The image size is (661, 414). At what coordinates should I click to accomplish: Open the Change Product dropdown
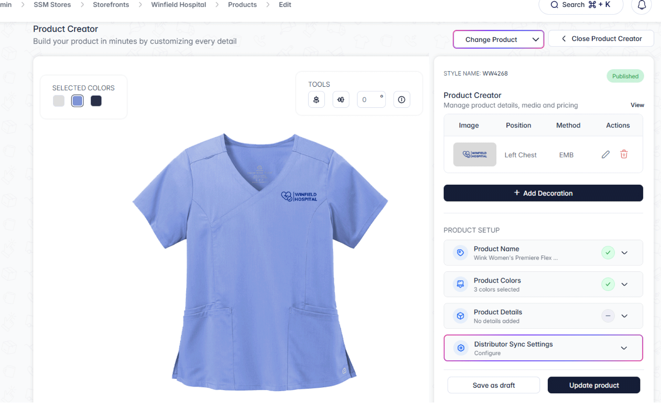(498, 40)
